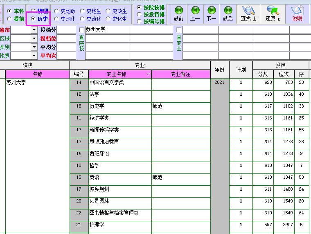The width and height of the screenshot is (311, 234).
Task: Tick the 查院校 checkbox
Action: (81, 30)
